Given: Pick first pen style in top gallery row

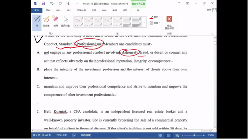Looking at the screenshot, I should click(x=79, y=19).
